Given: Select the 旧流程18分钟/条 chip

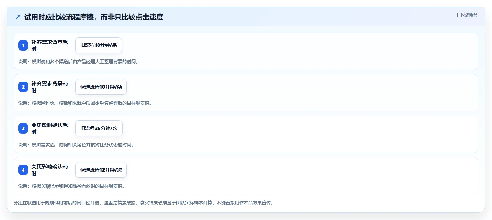Looking at the screenshot, I should 99,45.
